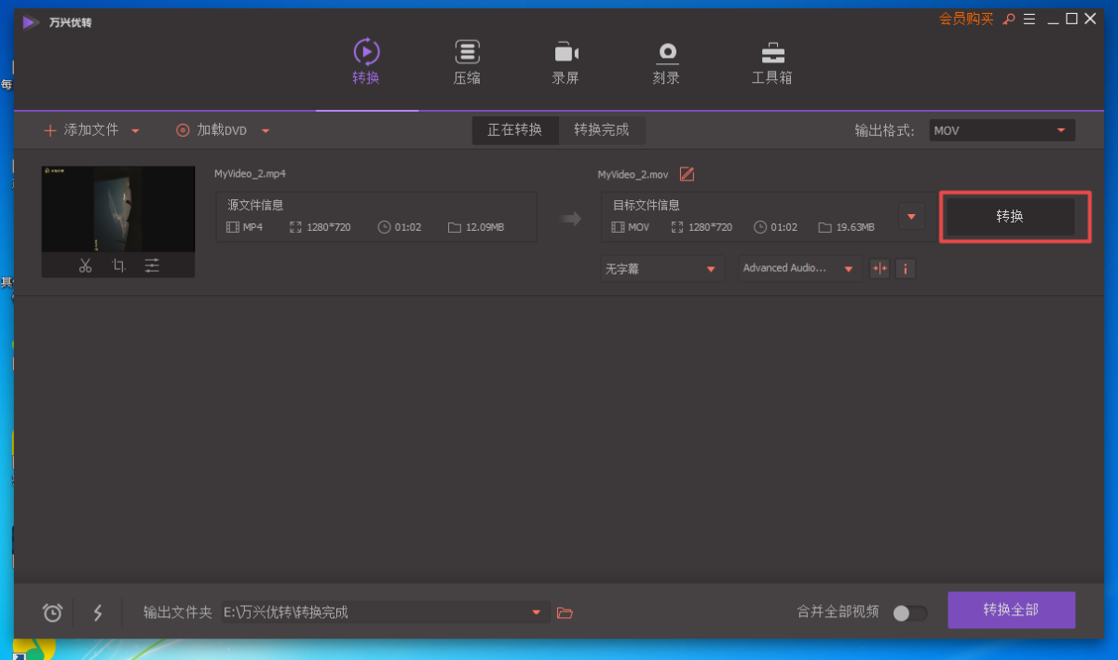Expand the output format MOV dropdown
Image resolution: width=1118 pixels, height=660 pixels.
[1060, 130]
